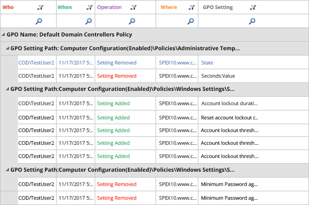Select the State setting cell
309x205 pixels.
click(207, 63)
